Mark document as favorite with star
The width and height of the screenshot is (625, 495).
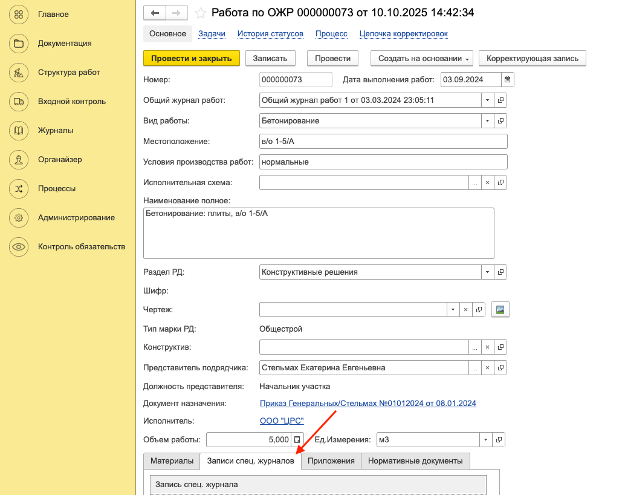coord(201,13)
